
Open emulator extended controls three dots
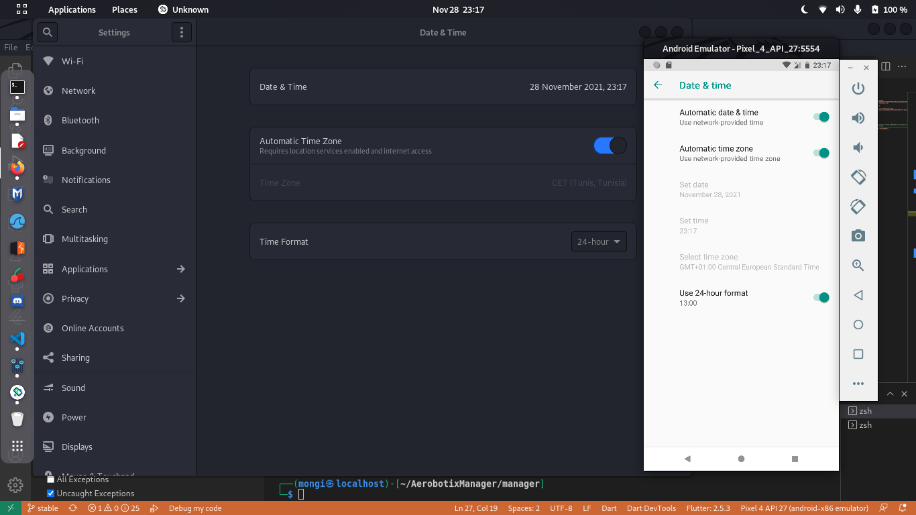coord(858,384)
